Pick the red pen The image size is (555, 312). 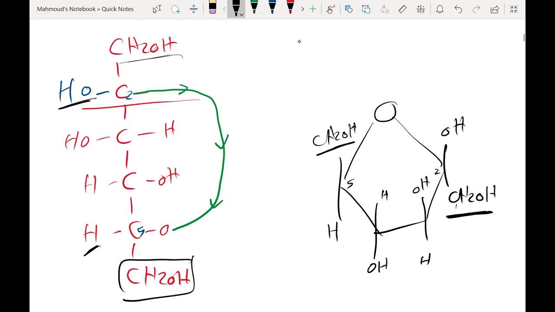tap(290, 7)
